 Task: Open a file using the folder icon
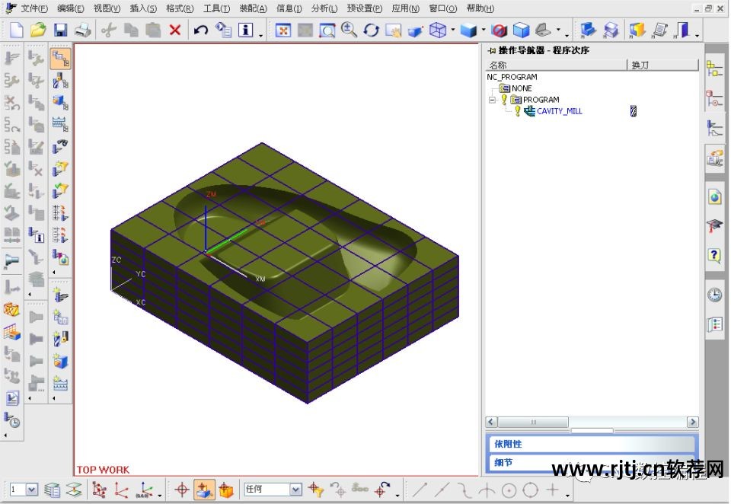pyautogui.click(x=38, y=30)
